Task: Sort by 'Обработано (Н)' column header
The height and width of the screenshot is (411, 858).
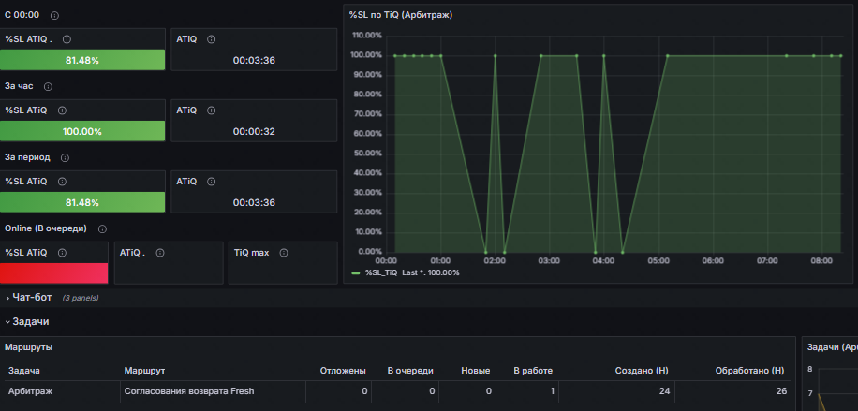Action: [x=749, y=371]
